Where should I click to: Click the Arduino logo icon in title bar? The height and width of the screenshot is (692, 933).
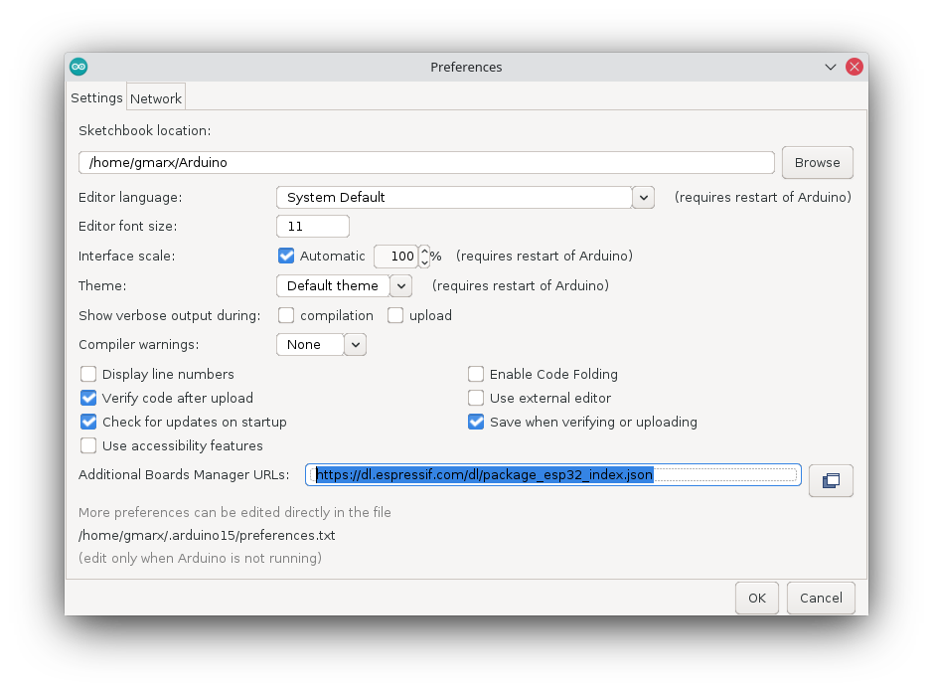pyautogui.click(x=78, y=67)
